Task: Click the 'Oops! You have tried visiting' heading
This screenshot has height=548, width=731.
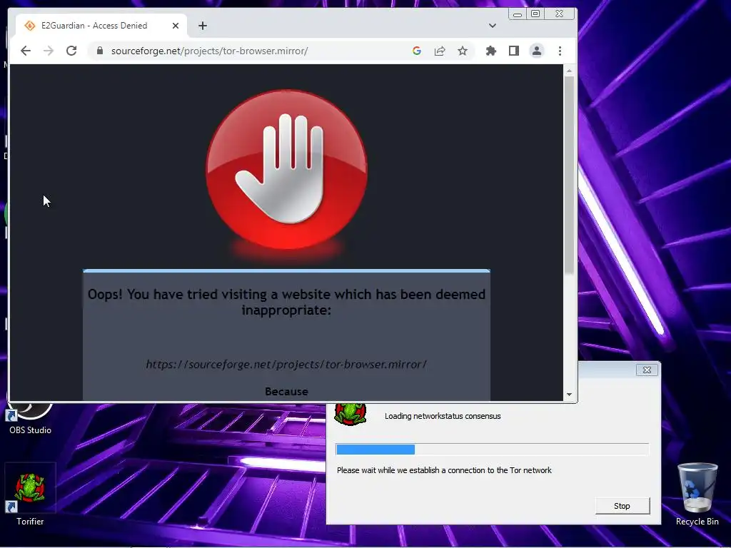Action: click(x=286, y=302)
